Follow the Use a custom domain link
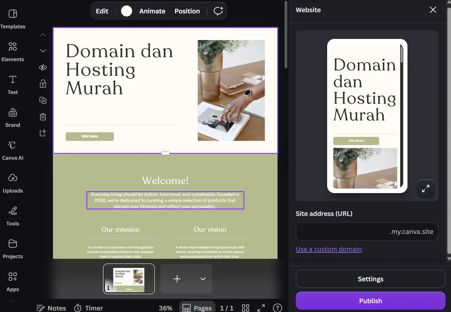Screen dimensions: 451x312 click(329, 249)
